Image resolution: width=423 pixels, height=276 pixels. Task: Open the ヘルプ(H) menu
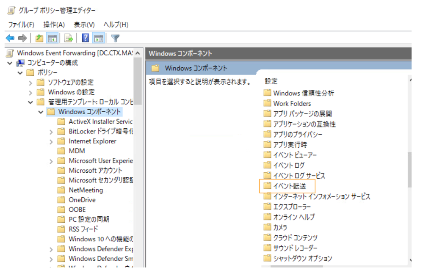click(116, 25)
